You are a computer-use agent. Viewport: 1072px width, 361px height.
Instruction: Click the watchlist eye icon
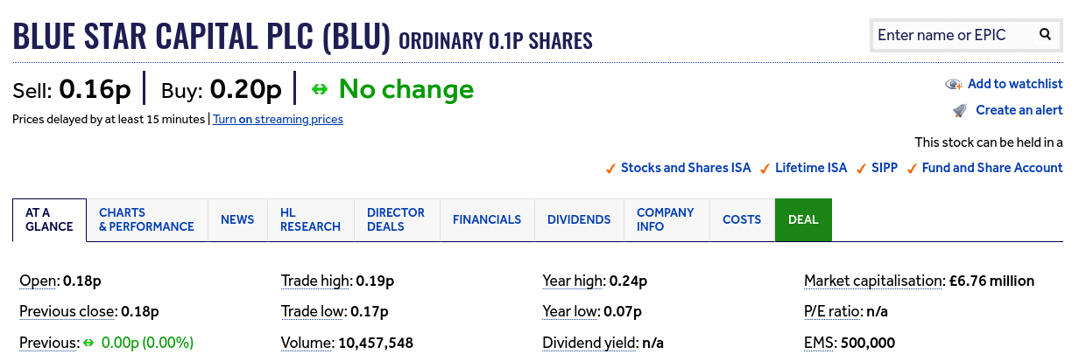coord(954,84)
